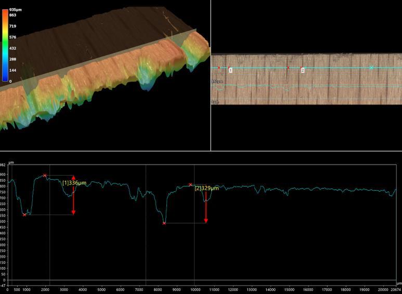The image size is (402, 294).
Task: Click the 10000 tick on the graph x-axis
Action: [195, 290]
